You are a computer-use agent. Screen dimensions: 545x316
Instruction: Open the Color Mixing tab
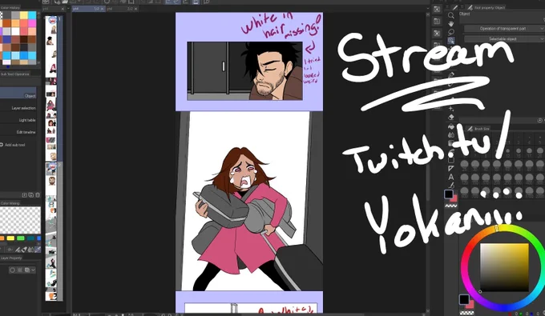tap(10, 203)
